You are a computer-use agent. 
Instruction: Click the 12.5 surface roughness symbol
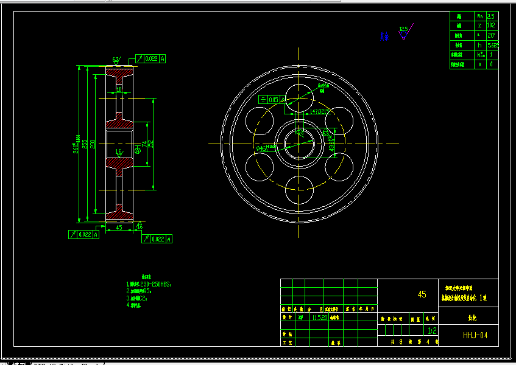point(406,32)
